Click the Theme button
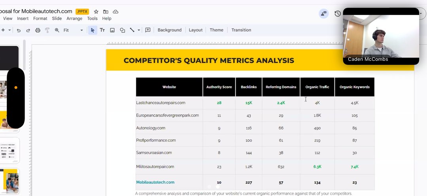 (217, 30)
